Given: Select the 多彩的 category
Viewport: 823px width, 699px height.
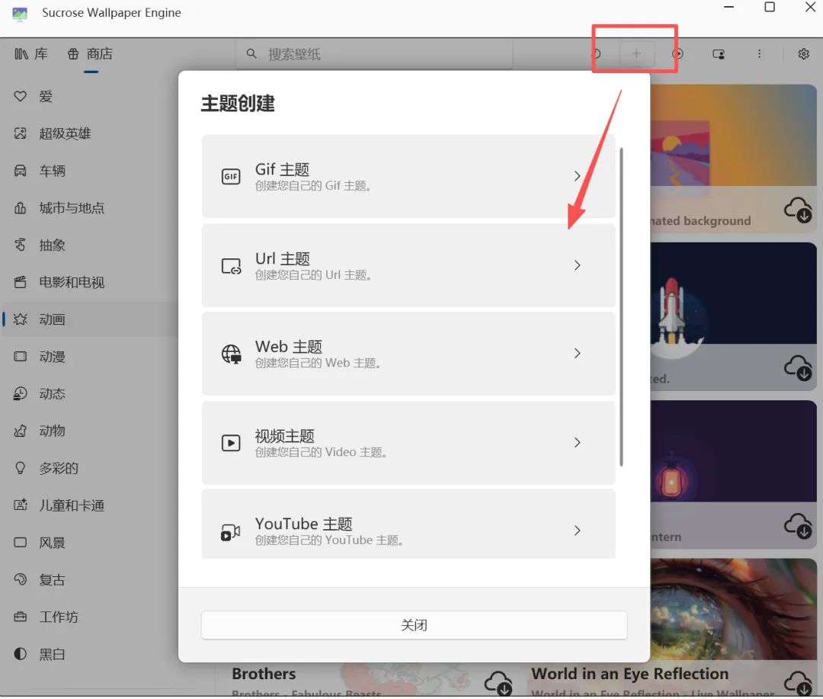Looking at the screenshot, I should pos(89,469).
